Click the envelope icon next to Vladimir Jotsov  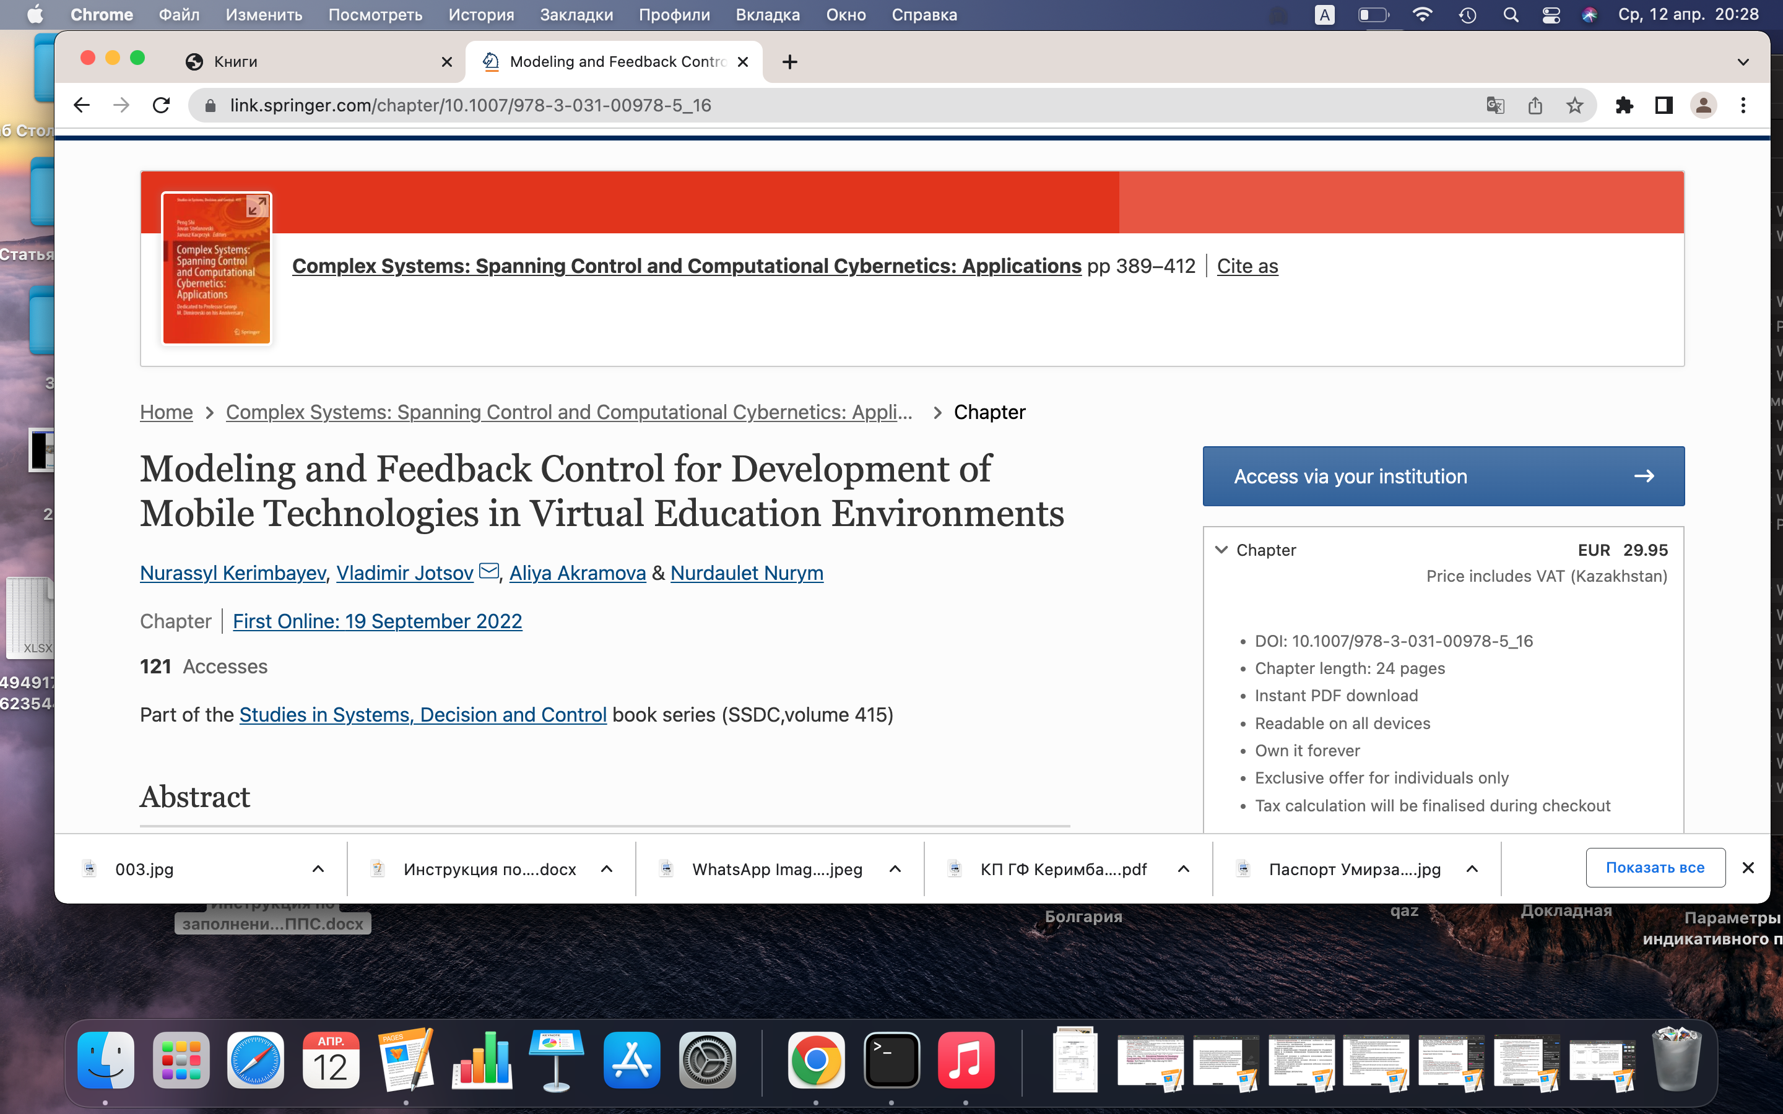[488, 571]
